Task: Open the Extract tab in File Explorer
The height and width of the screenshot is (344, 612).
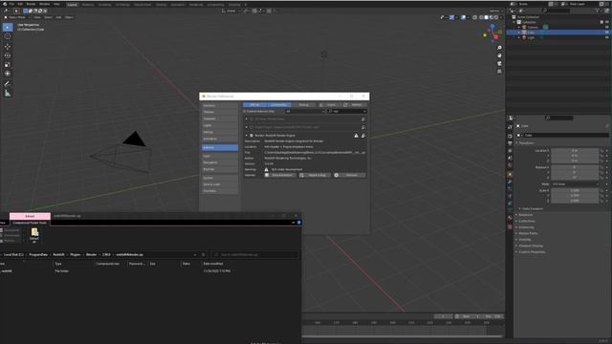Action: point(30,216)
